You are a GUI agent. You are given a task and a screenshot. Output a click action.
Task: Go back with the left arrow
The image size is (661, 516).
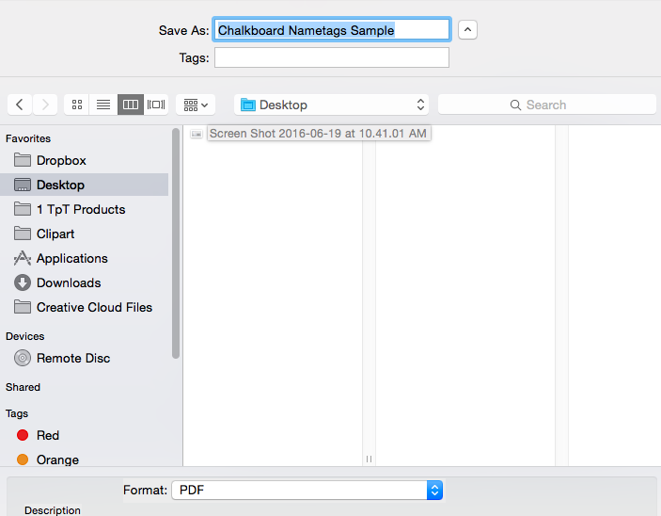coord(20,105)
